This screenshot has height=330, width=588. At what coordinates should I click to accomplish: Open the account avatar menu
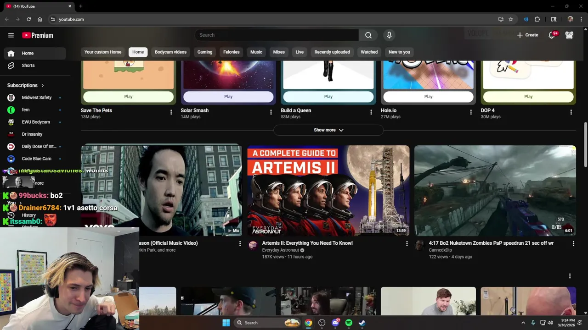coord(569,35)
